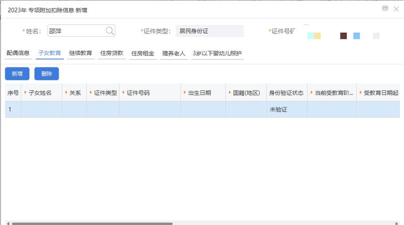
Task: Open the 国籍(地区) cell in row 1
Action: pos(246,109)
